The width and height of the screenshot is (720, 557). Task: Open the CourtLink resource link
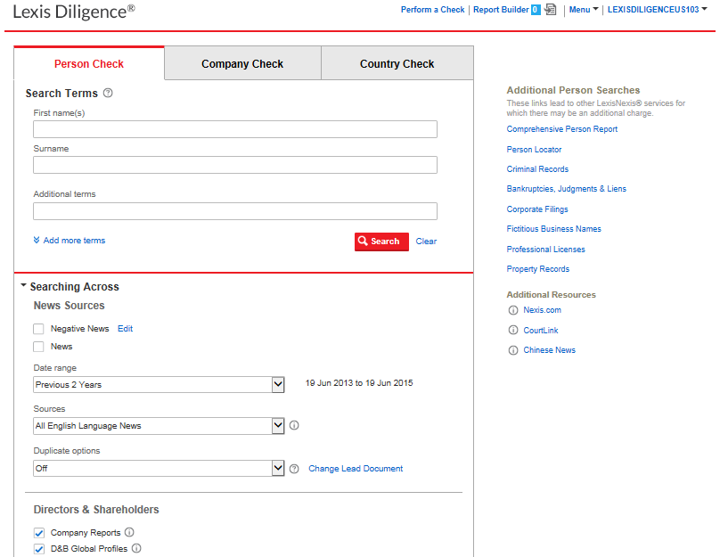541,330
